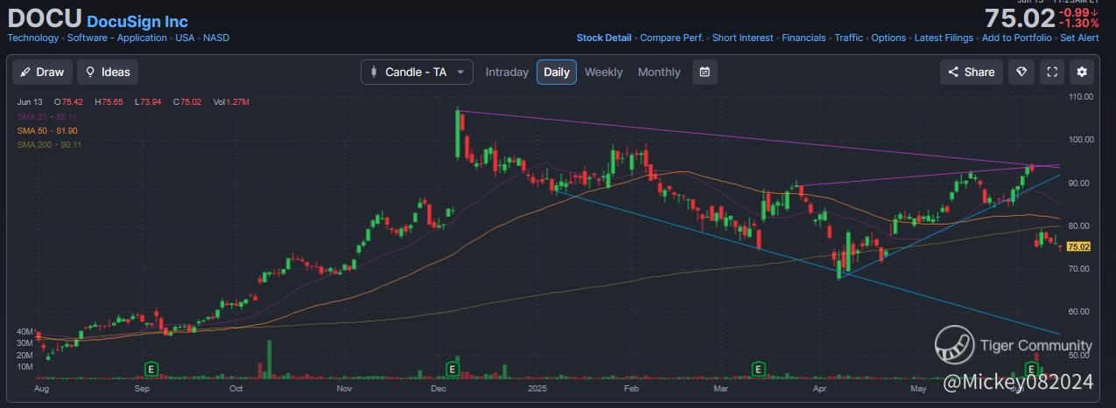Click the 110.00 price axis label
Image resolution: width=1116 pixels, height=408 pixels.
click(x=1082, y=97)
